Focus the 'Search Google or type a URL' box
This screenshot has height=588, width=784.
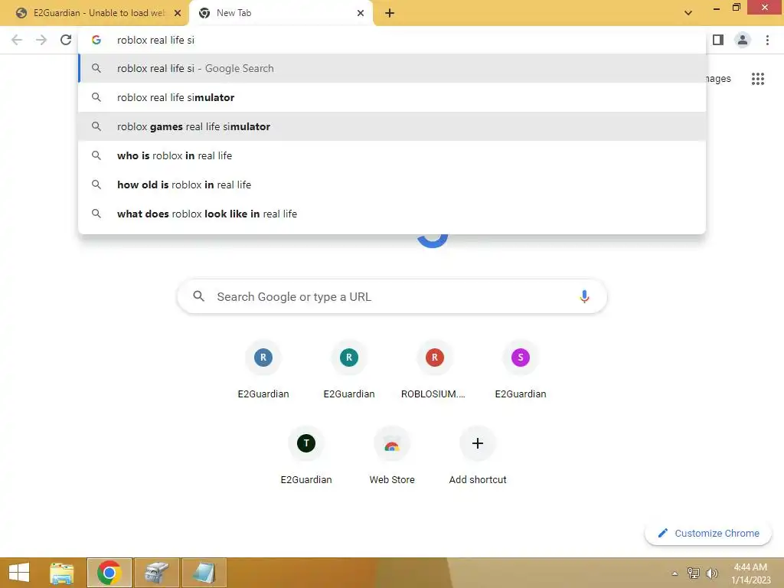tap(392, 296)
